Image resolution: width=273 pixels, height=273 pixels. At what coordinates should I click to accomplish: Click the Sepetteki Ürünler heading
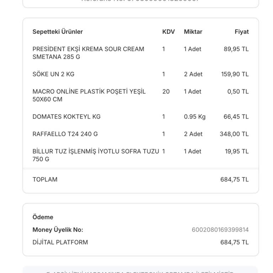[x=58, y=32]
